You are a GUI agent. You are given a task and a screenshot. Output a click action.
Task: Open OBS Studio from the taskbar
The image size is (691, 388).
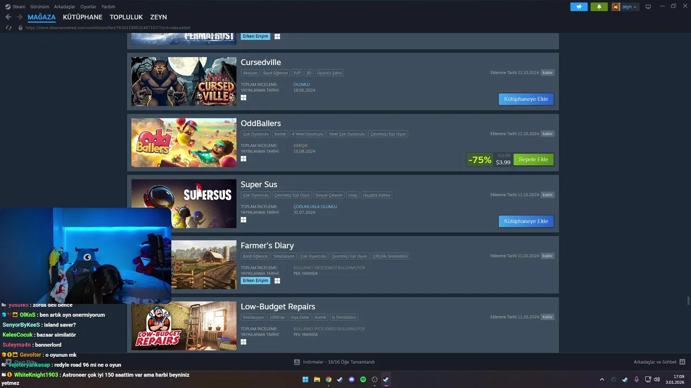point(375,379)
